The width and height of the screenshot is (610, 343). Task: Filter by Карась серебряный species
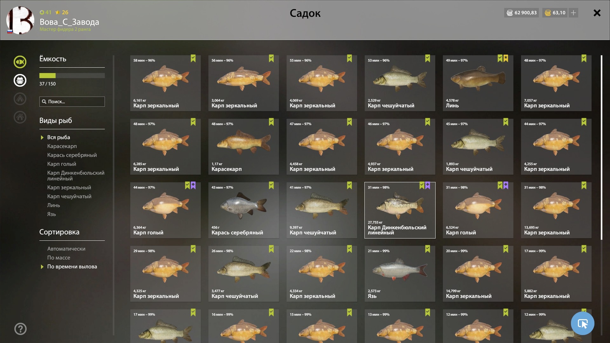tap(72, 155)
